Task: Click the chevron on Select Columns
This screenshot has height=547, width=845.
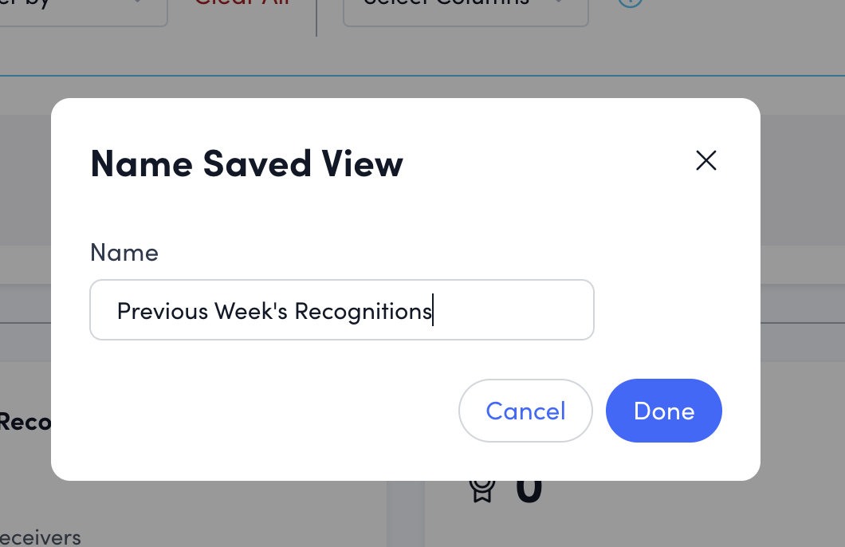Action: point(558,2)
